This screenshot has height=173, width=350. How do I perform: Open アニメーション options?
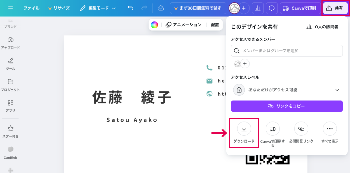(184, 25)
